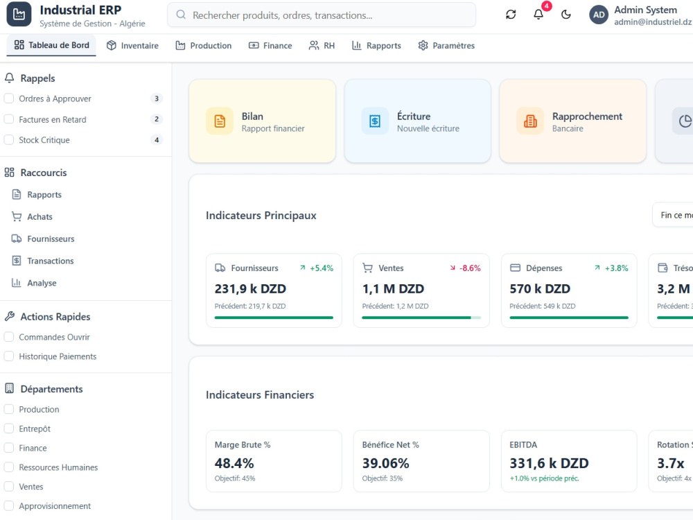Click the Marge Brute % indicator card
693x520 pixels.
(274, 461)
